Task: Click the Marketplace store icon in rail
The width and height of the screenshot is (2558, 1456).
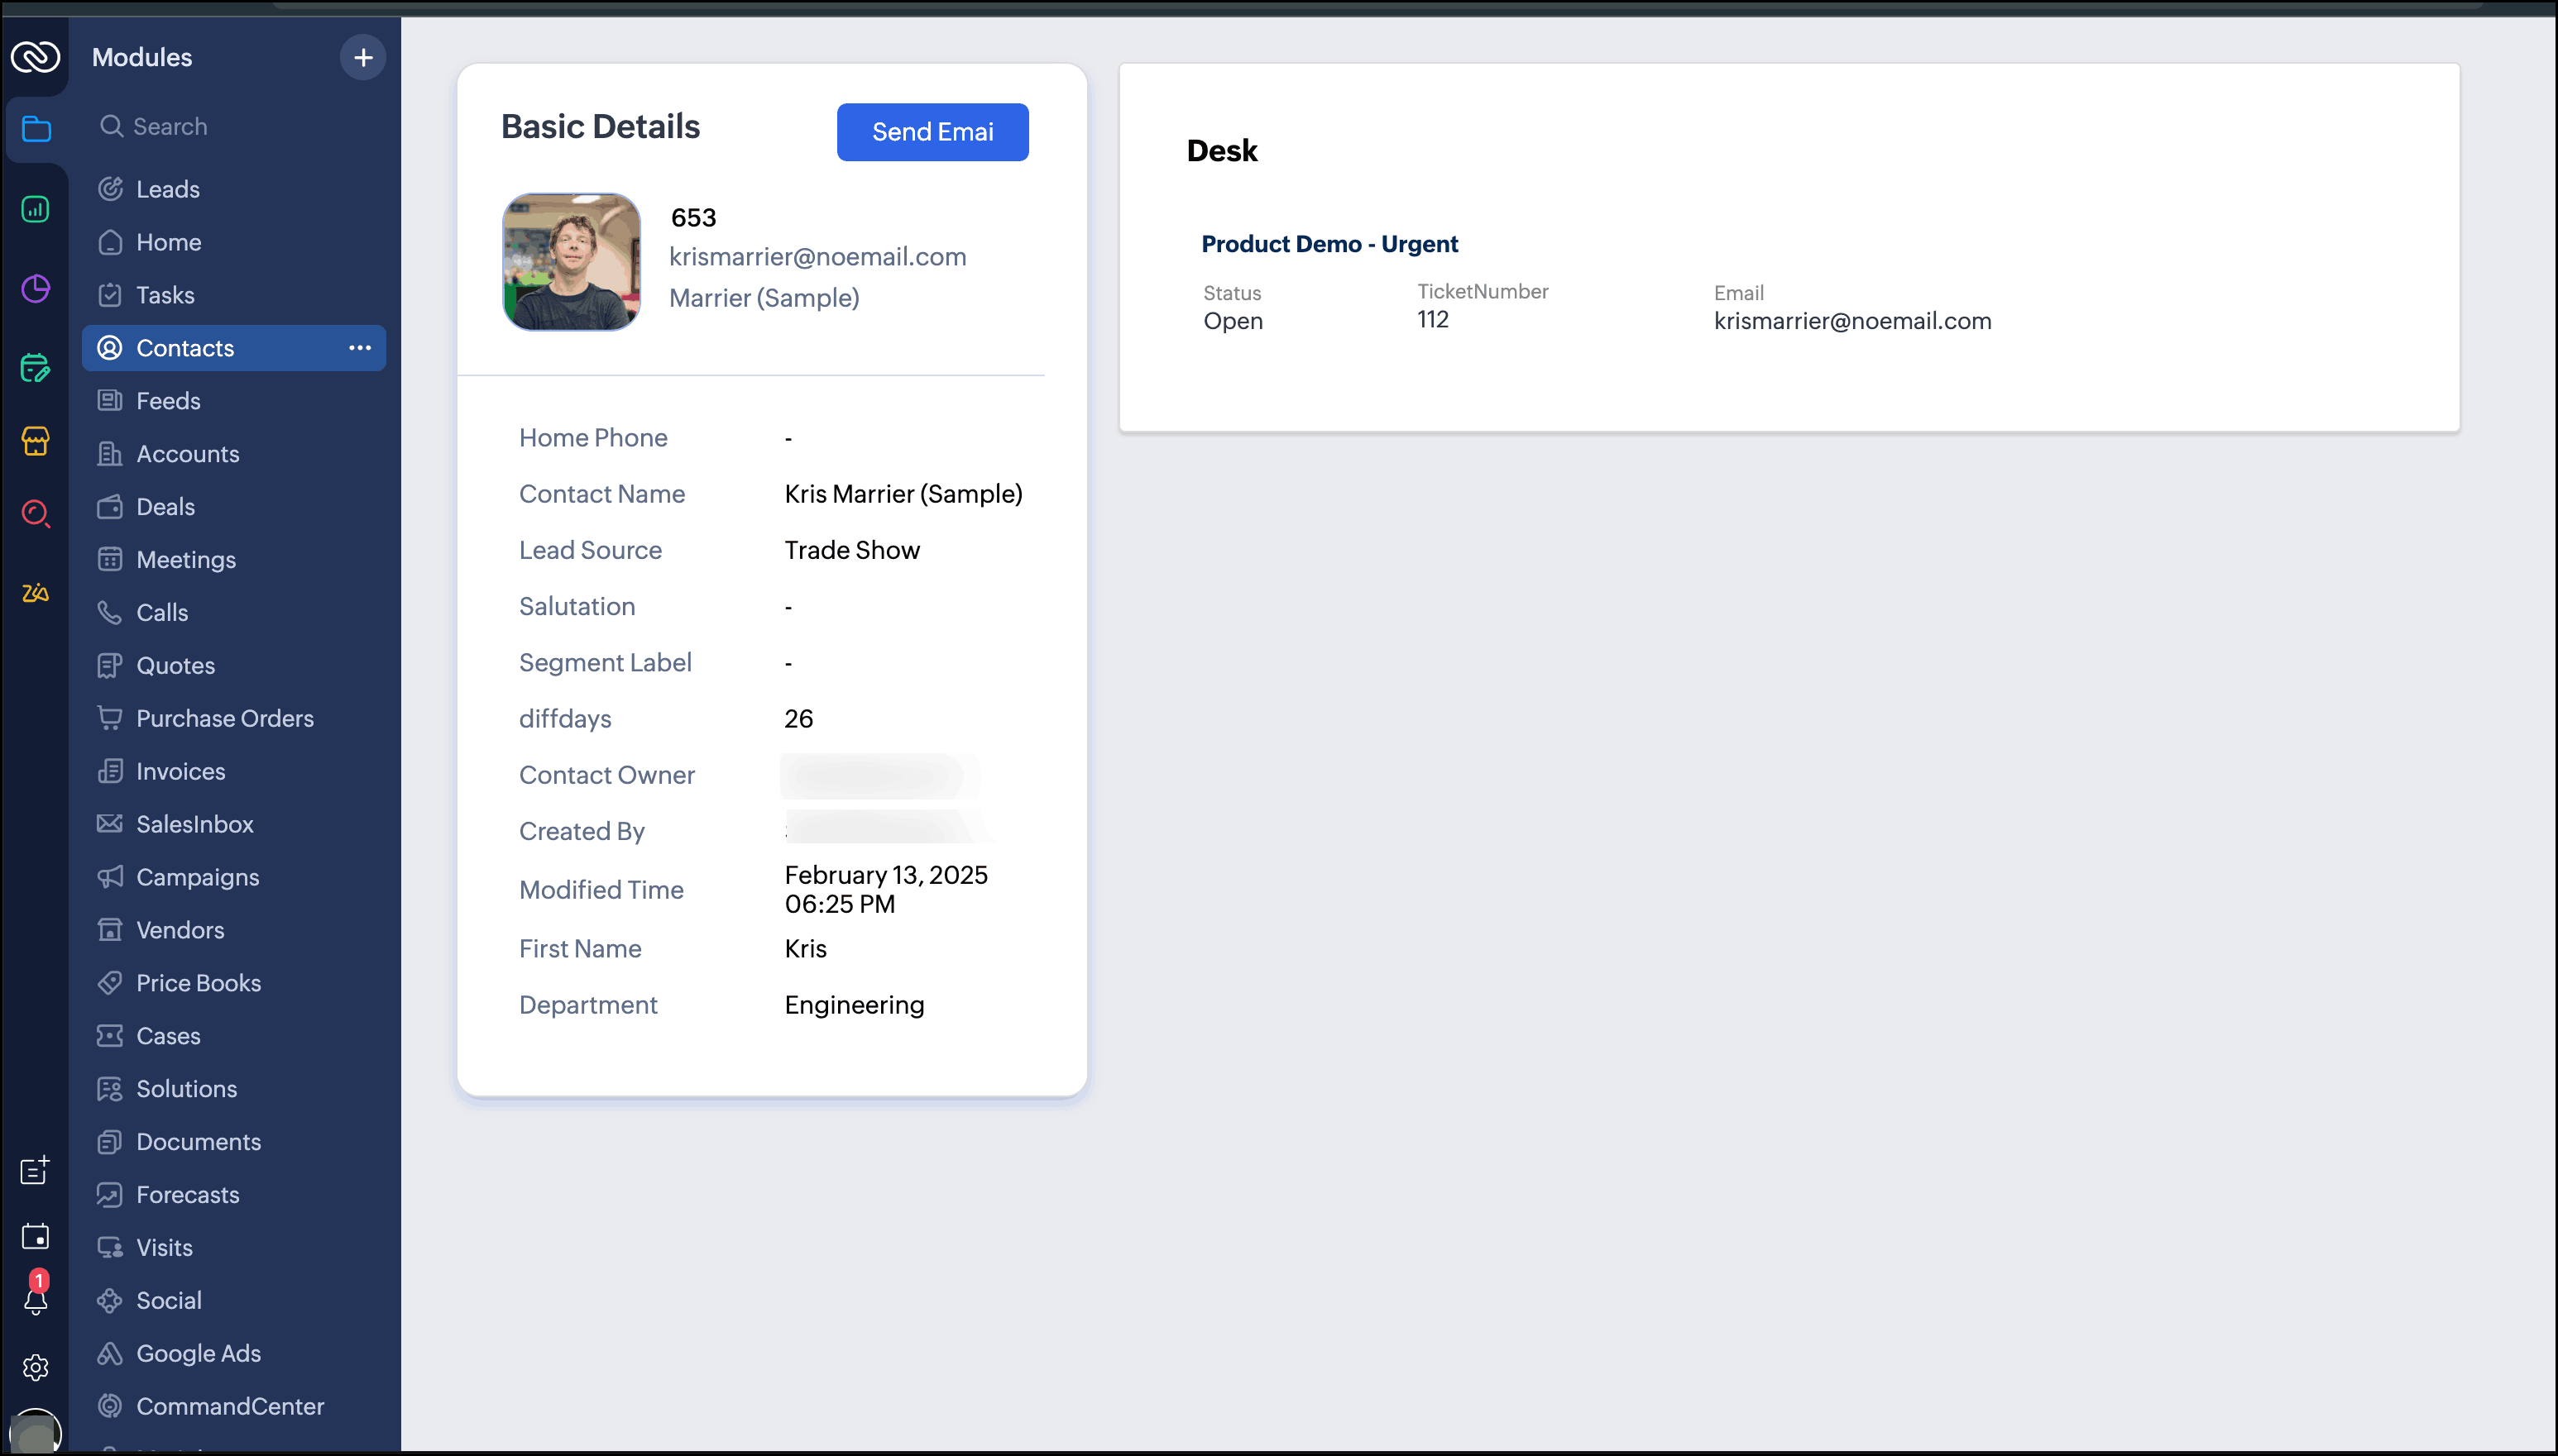Action: point(36,441)
